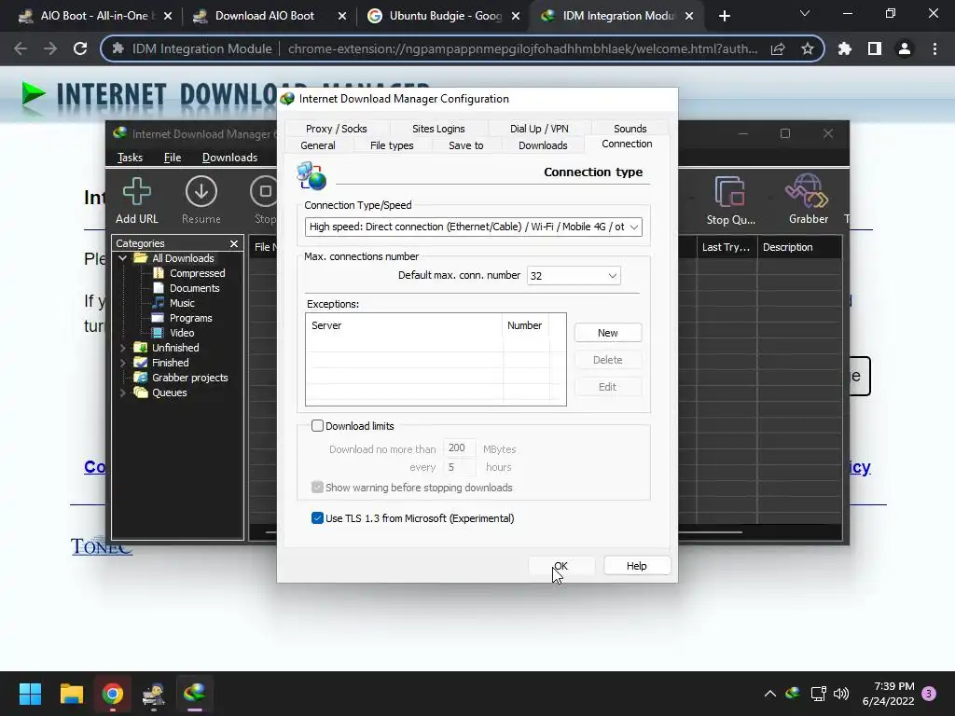
Task: Enable the Download limits checkbox
Action: [317, 425]
